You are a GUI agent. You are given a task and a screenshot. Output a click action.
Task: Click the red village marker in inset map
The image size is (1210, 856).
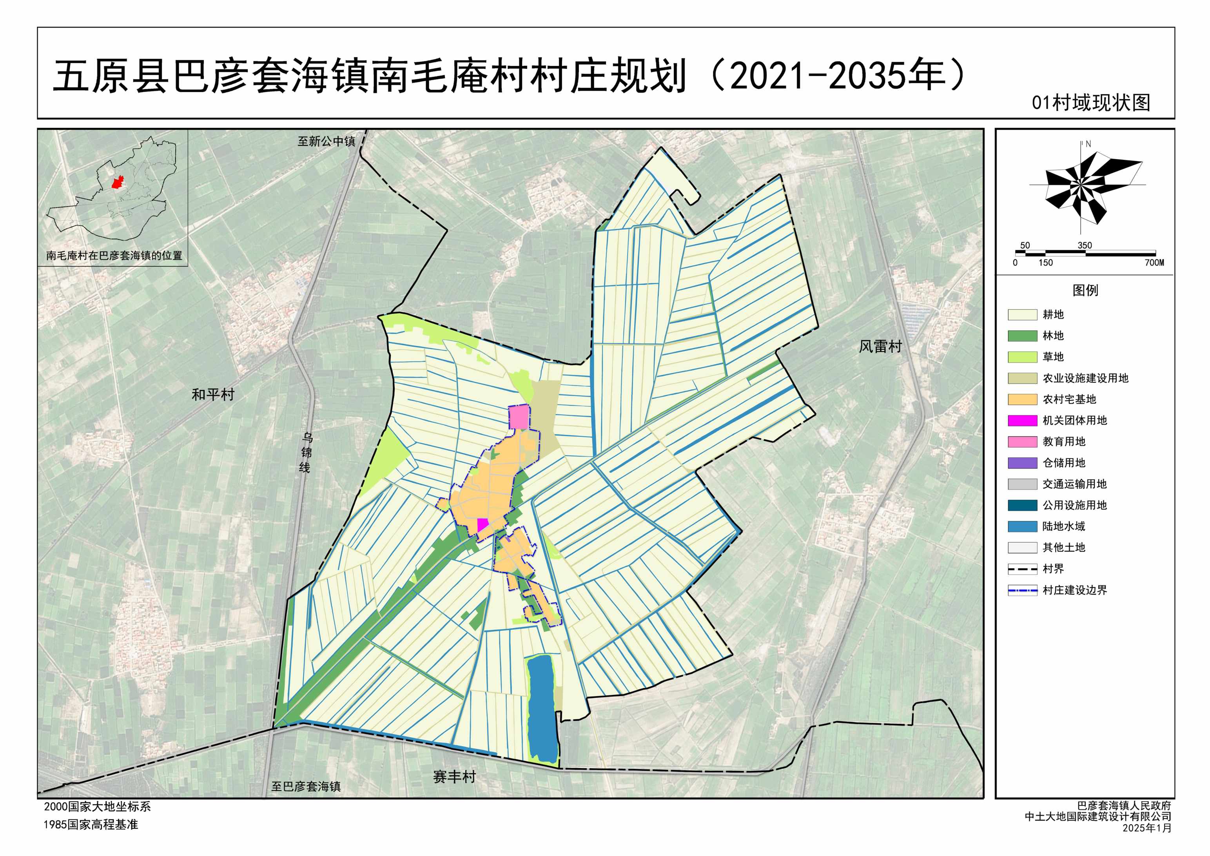[x=118, y=182]
